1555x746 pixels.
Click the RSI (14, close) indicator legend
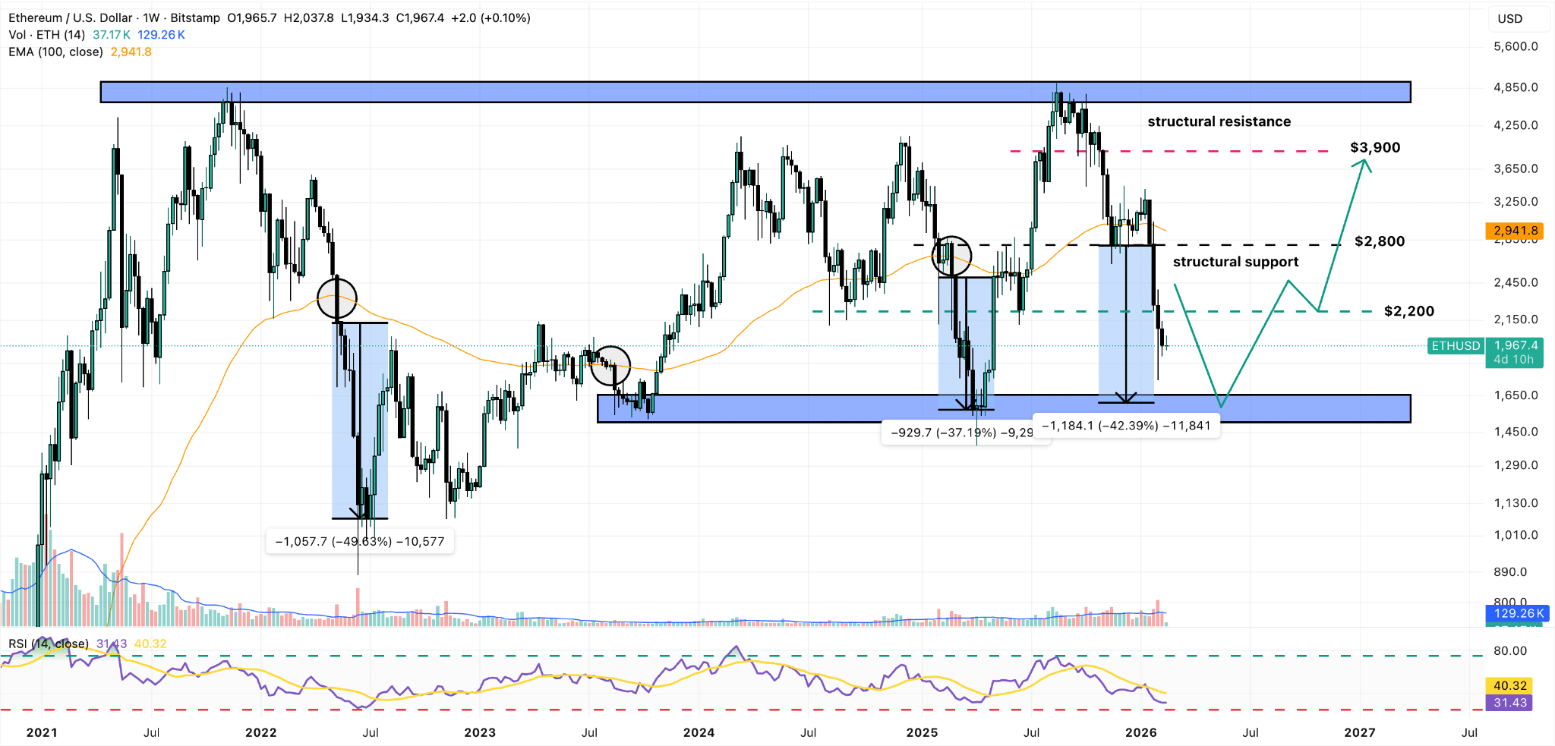49,644
